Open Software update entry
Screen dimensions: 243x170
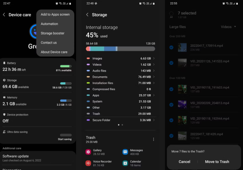[x=38, y=158]
